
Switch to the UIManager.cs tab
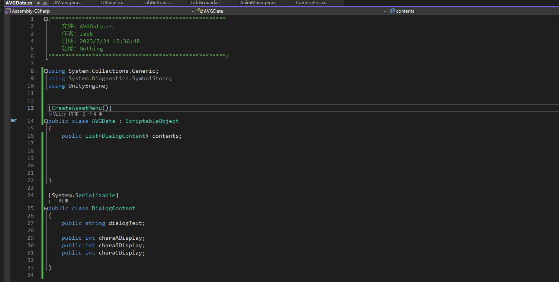click(x=66, y=3)
